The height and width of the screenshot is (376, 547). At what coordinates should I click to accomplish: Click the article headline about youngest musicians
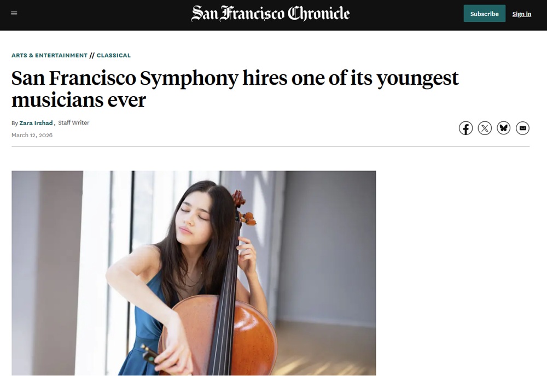[x=235, y=89]
